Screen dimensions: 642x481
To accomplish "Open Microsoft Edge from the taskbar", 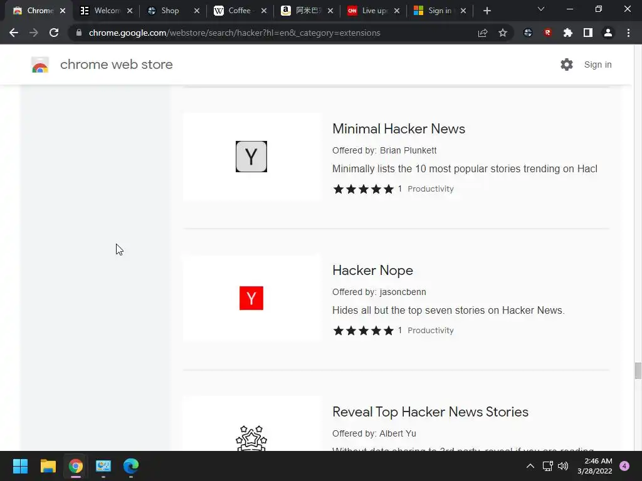I will 131,466.
